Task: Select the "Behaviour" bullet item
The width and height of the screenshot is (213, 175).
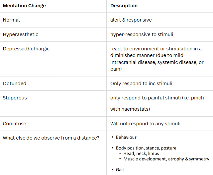Action: [x=126, y=137]
